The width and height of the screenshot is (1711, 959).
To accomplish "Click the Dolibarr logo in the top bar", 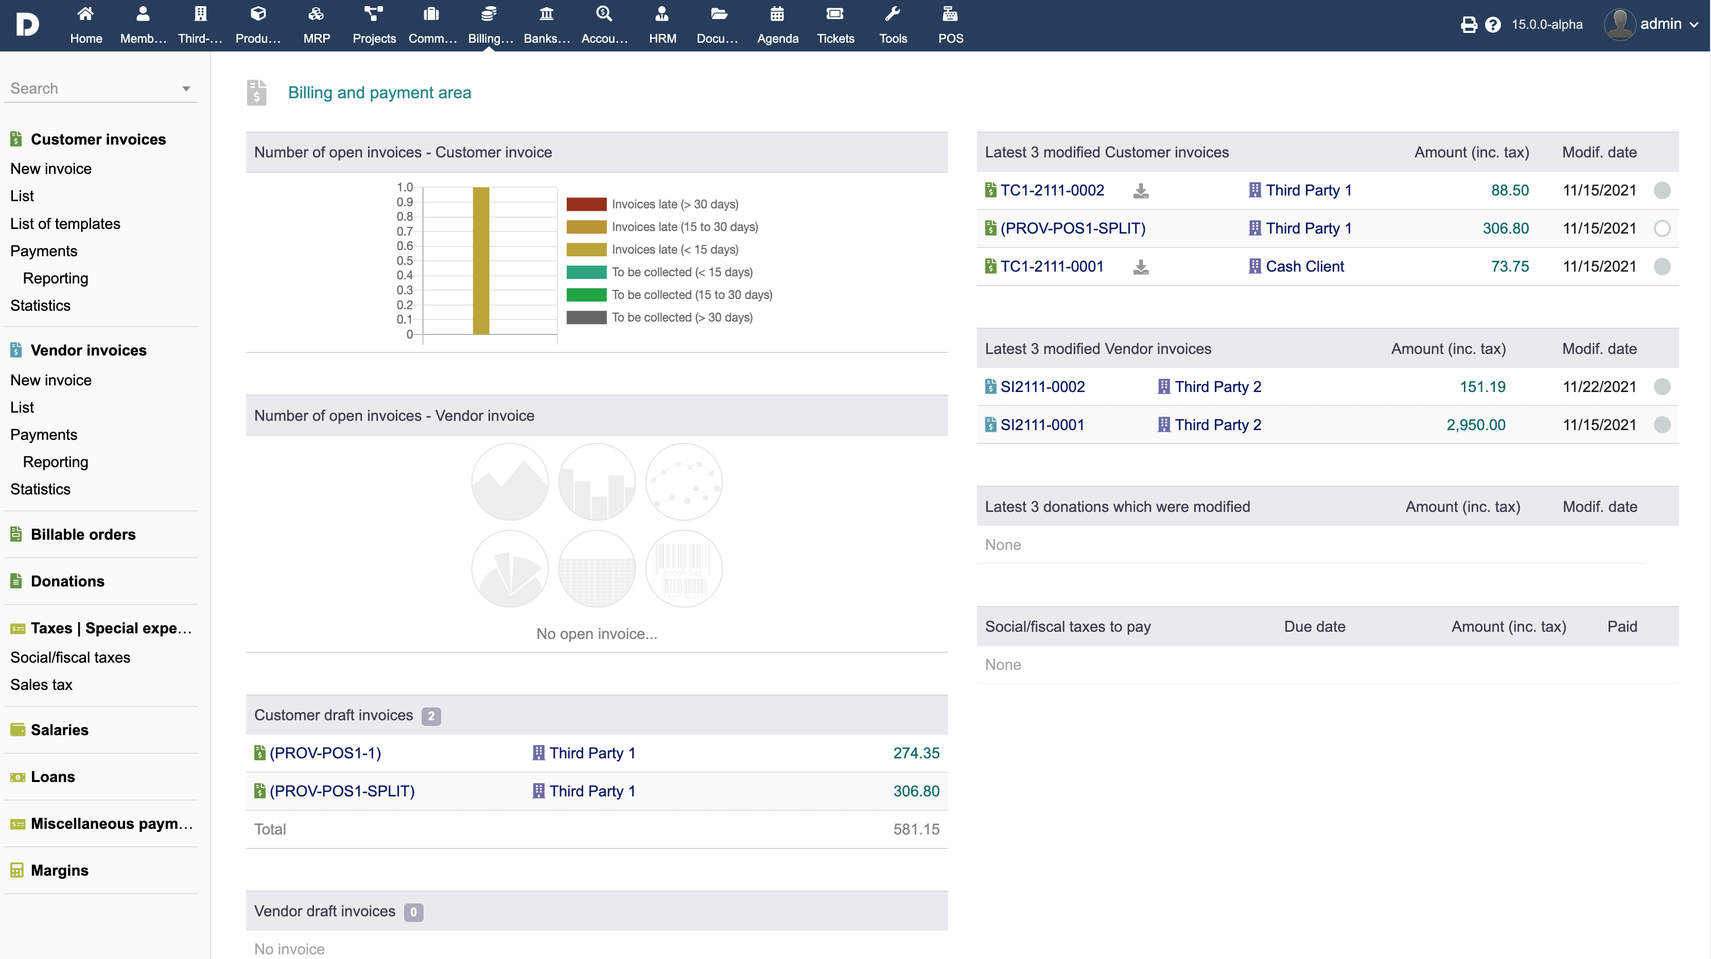I will coord(27,25).
